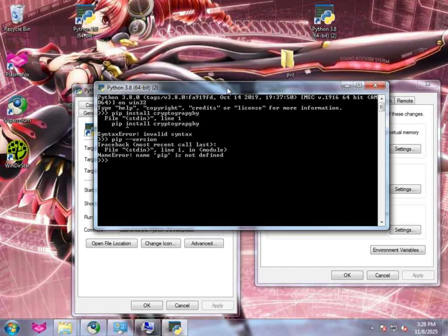Select the WinDirStat desktop icon
This screenshot has height=336, width=448.
pos(17,154)
